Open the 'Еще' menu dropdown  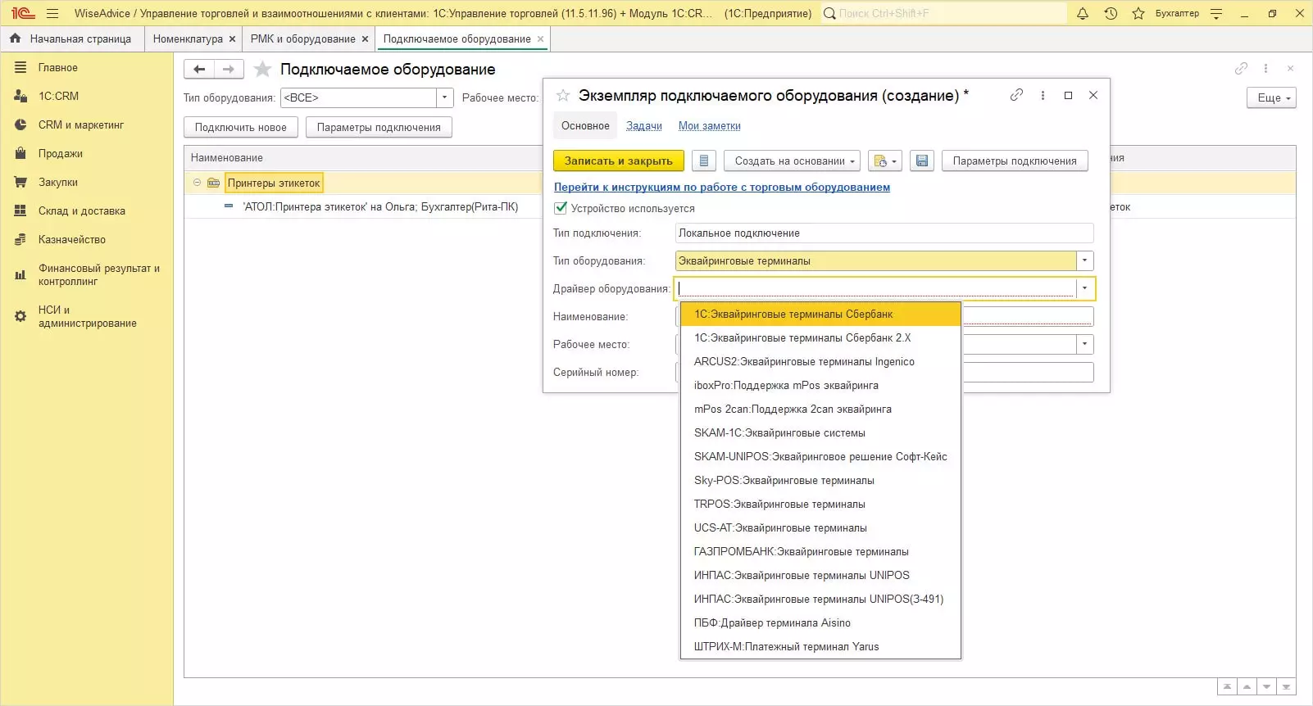coord(1271,98)
